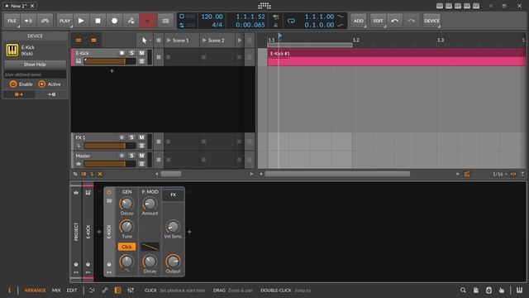Screen dimensions: 529x298
Task: Open the EDIT menu in toolbar
Action: click(378, 21)
